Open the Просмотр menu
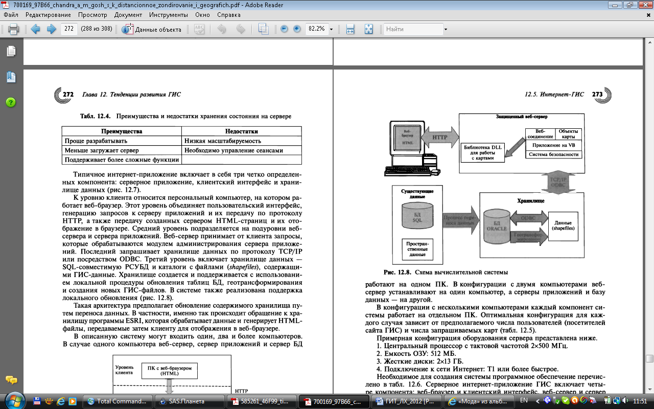The height and width of the screenshot is (409, 654). 93,15
